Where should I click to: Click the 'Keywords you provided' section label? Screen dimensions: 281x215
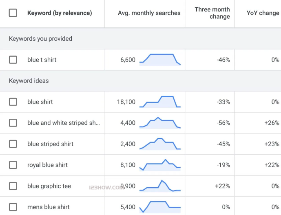(40, 39)
